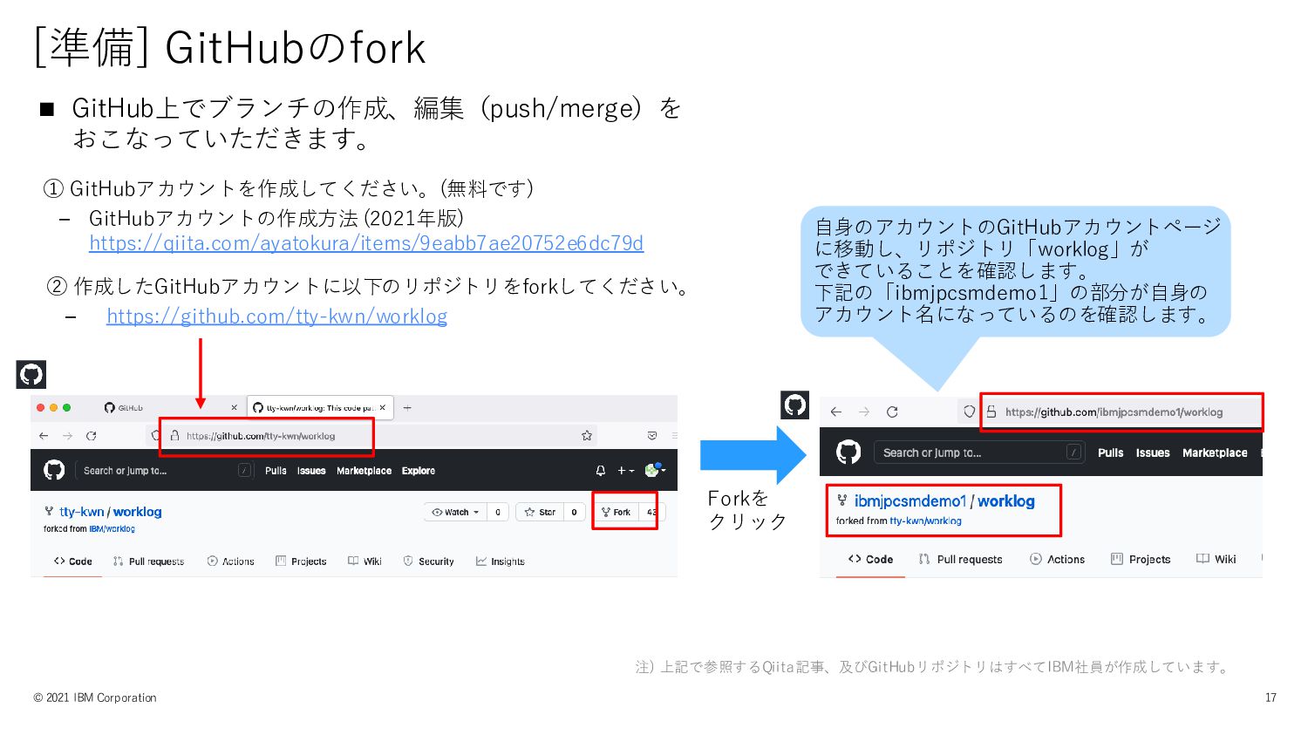Open Pull requests tab in left repo page
The image size is (1308, 735).
[148, 561]
